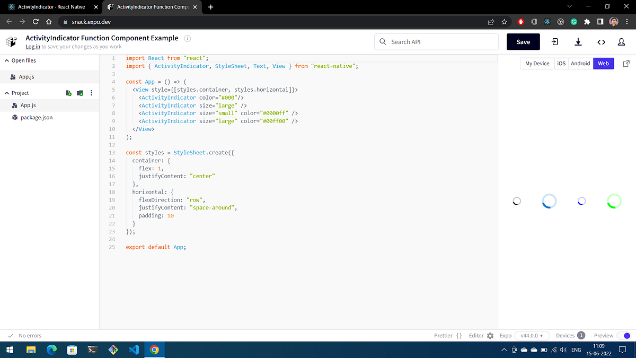This screenshot has height=358, width=636.
Task: Create a new file in the Project panel
Action: pyautogui.click(x=68, y=92)
